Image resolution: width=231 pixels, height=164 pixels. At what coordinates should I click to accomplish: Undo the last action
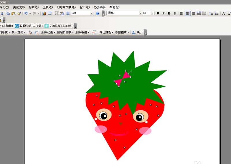[x=26, y=13]
